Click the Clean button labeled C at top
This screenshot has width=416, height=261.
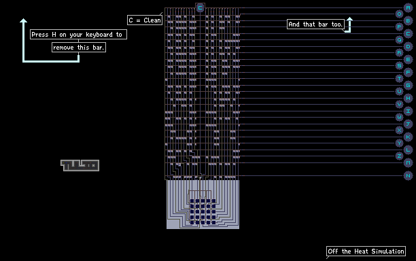[200, 7]
